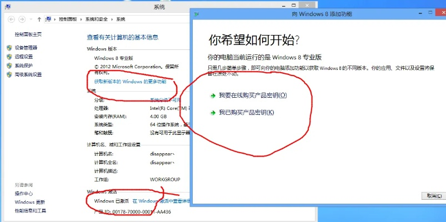Click 系统 breadcrumb in address bar
446x222 pixels.
coord(121,19)
